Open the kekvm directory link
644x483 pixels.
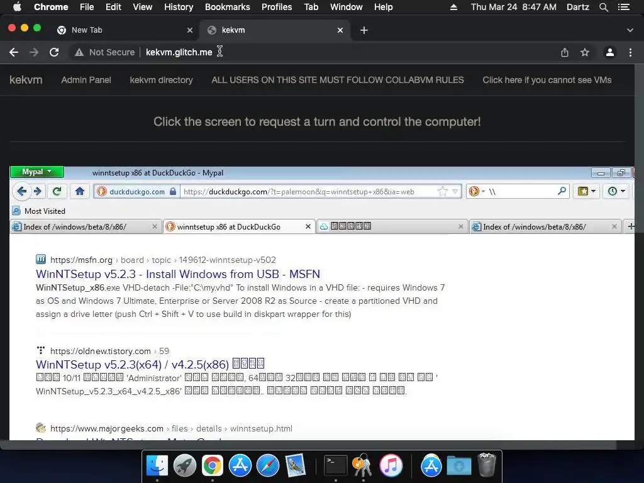tap(162, 80)
